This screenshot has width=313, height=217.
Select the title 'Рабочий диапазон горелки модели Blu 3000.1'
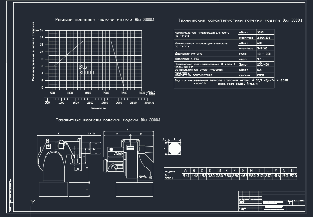(x=105, y=20)
